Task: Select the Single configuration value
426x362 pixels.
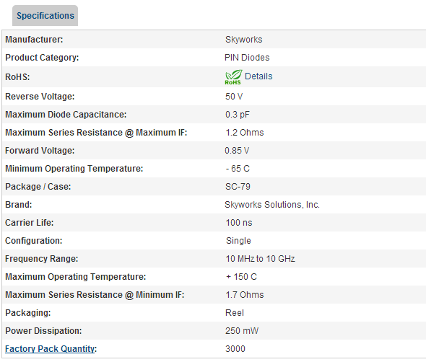Action: 238,241
